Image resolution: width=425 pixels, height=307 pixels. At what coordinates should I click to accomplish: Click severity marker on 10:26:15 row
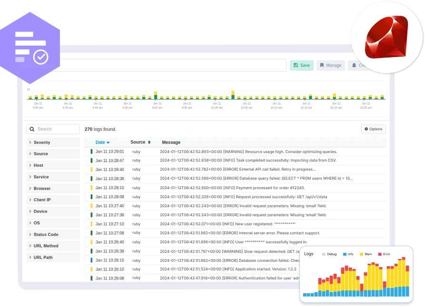(x=91, y=260)
